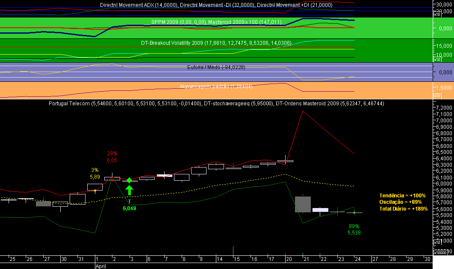Click the yellow 3% annotation

pyautogui.click(x=94, y=170)
